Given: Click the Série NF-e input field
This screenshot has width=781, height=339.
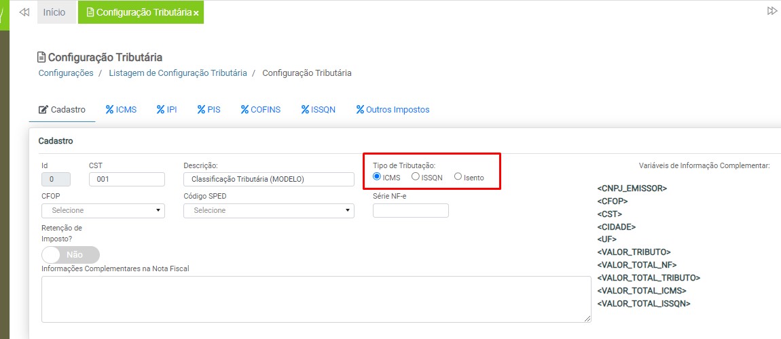Looking at the screenshot, I should 410,211.
